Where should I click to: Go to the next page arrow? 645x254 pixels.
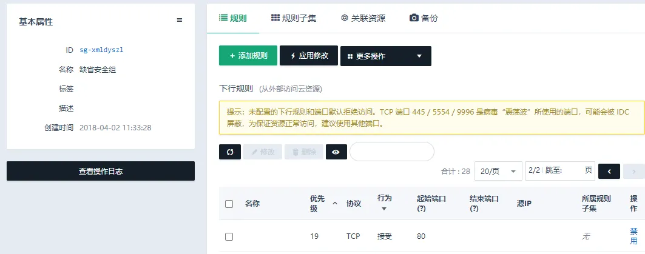tap(633, 172)
